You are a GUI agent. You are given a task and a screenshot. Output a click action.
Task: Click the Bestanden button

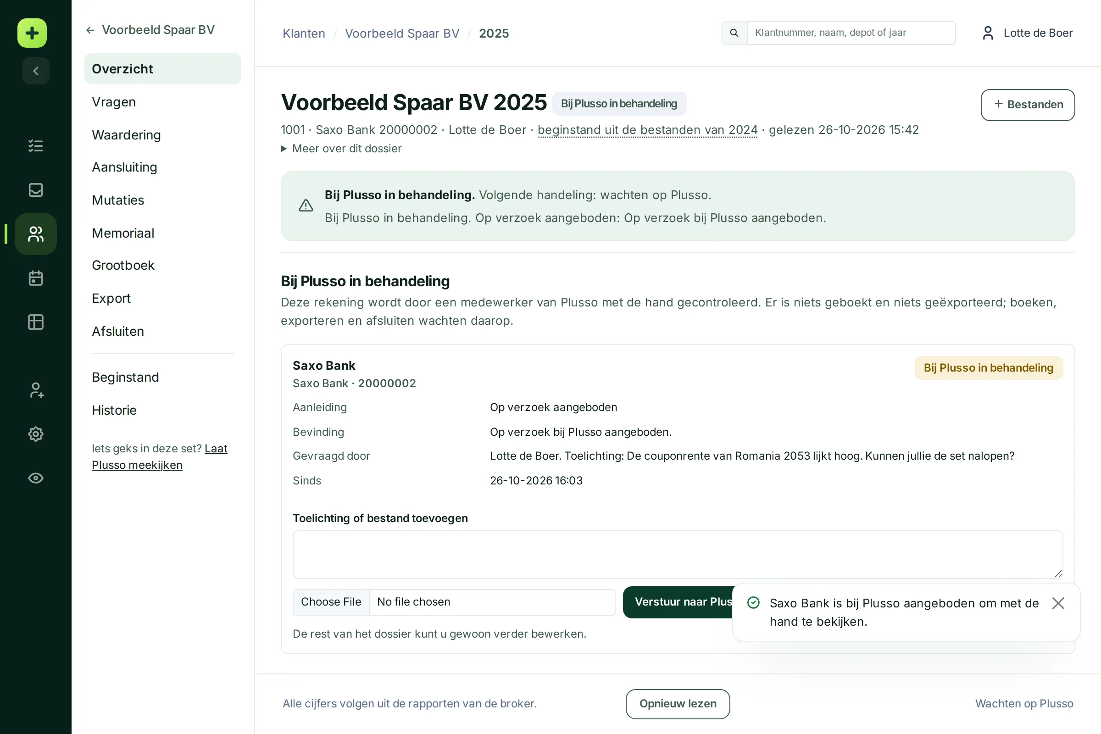click(1028, 105)
